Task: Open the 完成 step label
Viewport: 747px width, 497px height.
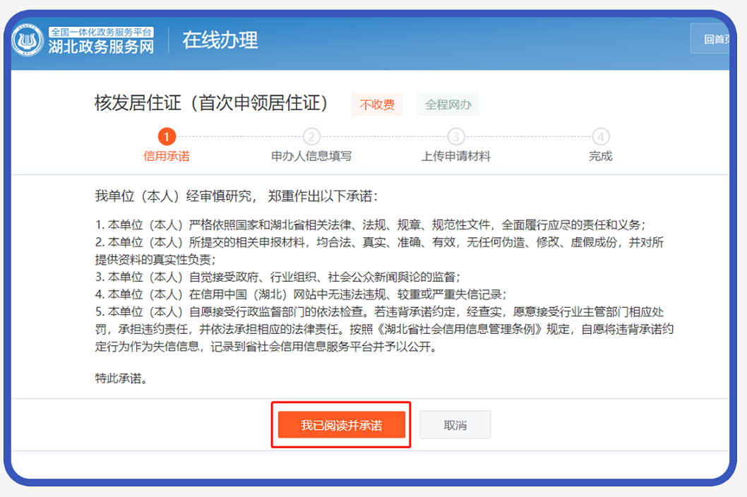Action: tap(601, 156)
